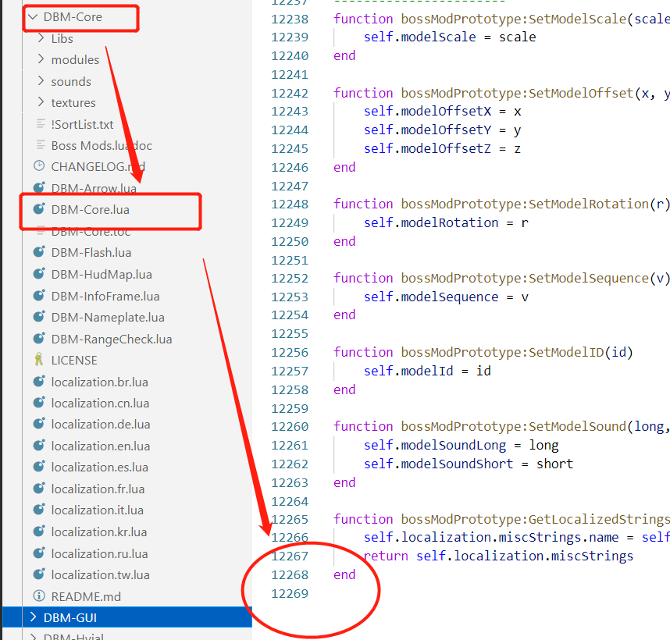This screenshot has height=640, width=670.
Task: Click the Lua icon beside DBM-Arrow.lua
Action: coord(39,188)
